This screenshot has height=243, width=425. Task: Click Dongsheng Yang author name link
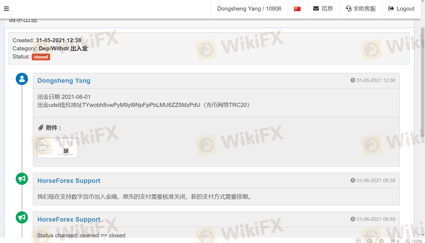pos(64,81)
